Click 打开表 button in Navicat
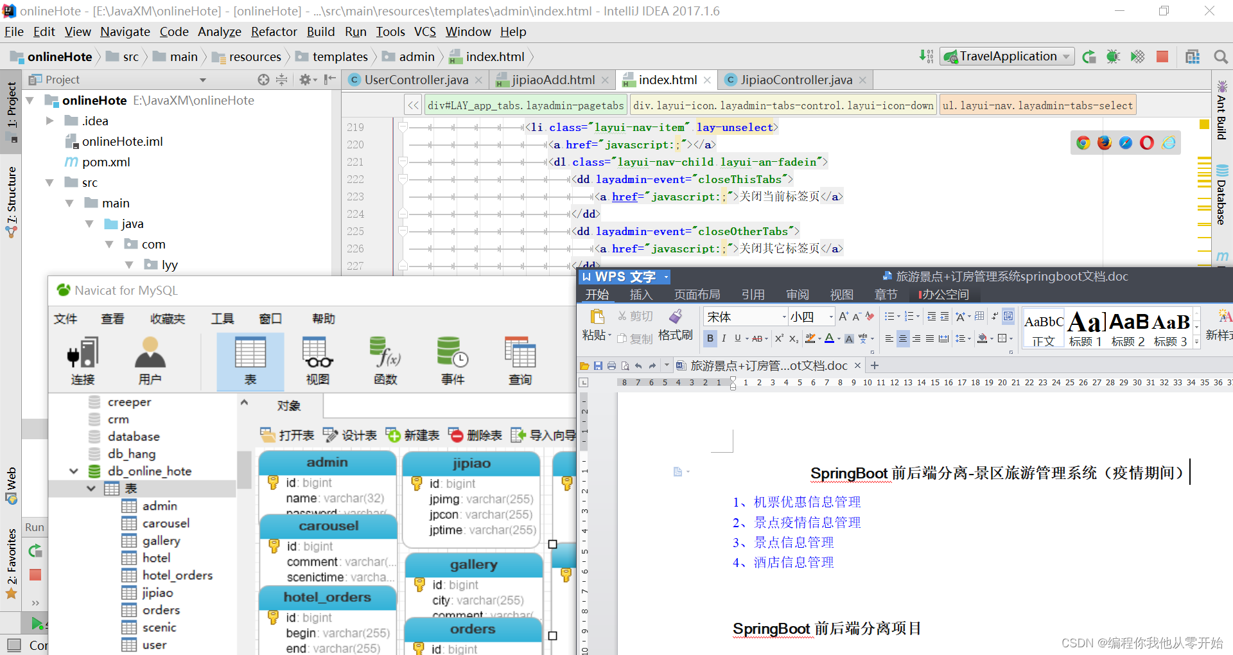Image resolution: width=1233 pixels, height=655 pixels. click(x=287, y=435)
